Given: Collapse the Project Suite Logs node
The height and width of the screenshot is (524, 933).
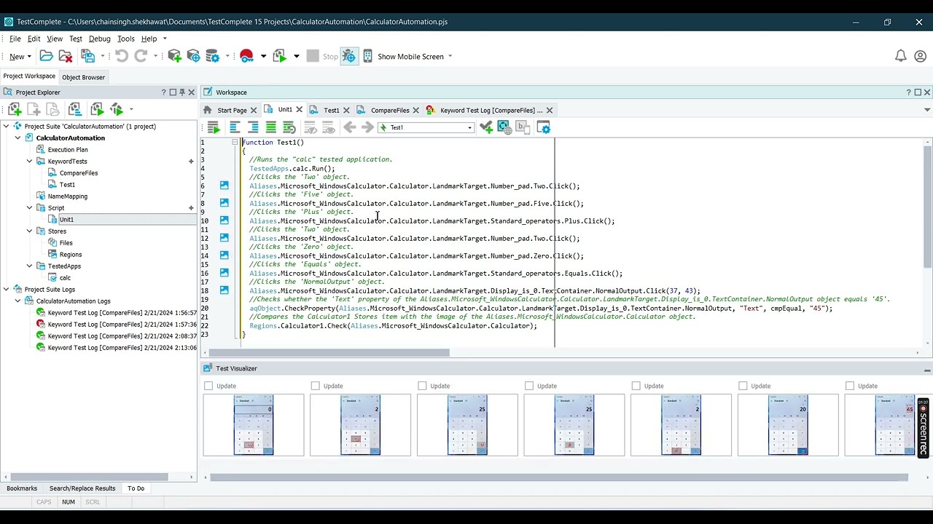Looking at the screenshot, I should (x=7, y=289).
